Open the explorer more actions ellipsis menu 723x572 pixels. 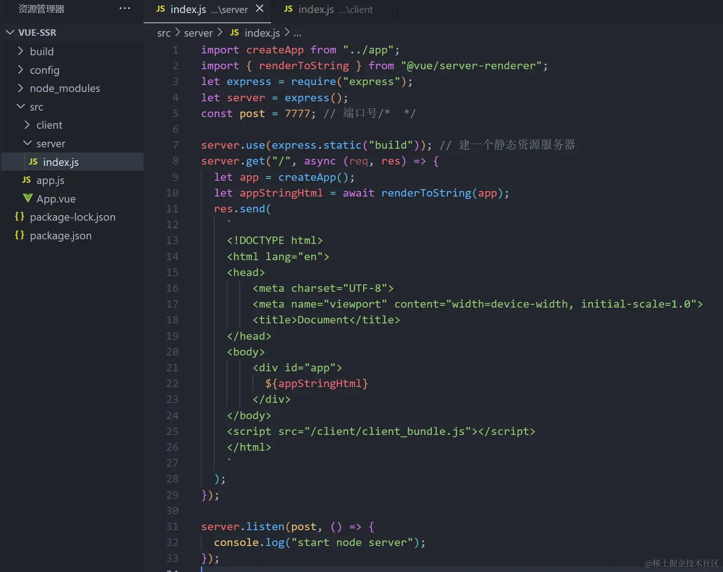coord(125,8)
